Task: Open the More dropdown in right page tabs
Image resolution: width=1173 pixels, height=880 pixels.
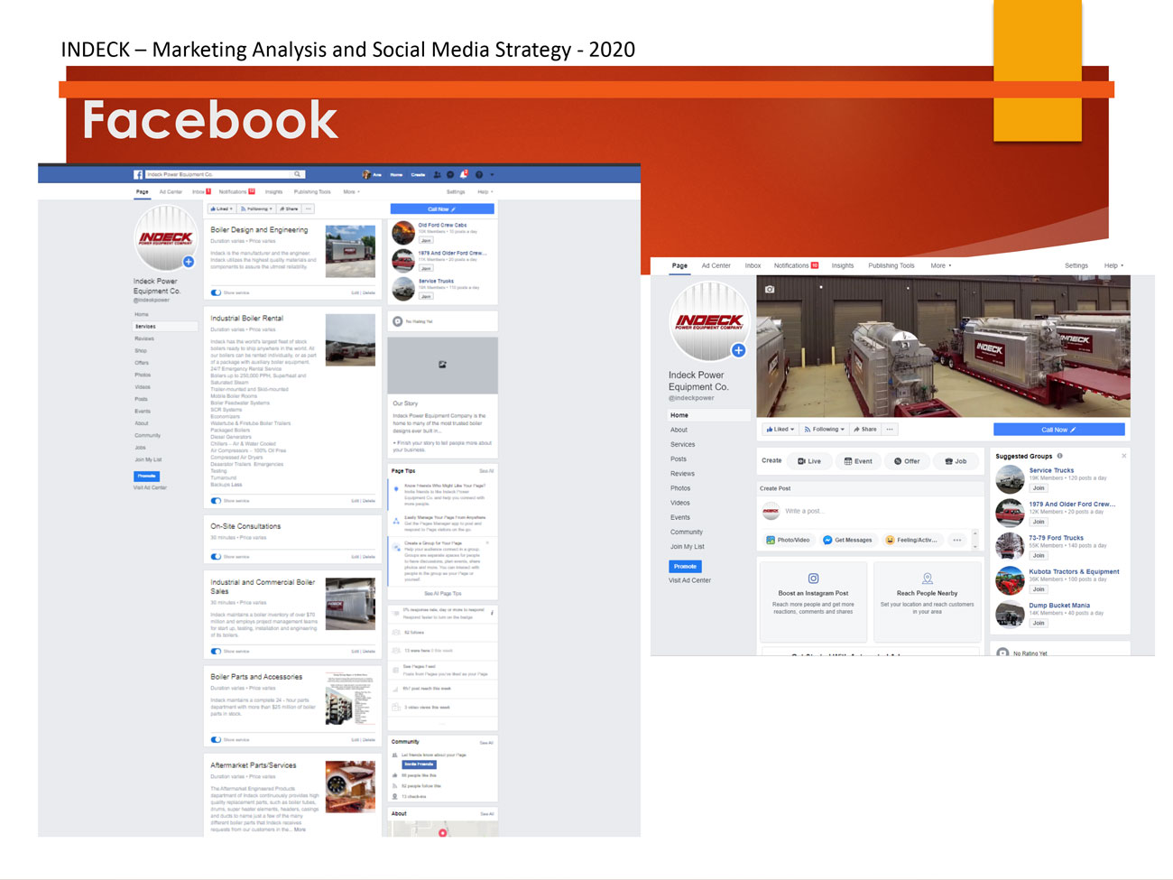Action: point(941,266)
